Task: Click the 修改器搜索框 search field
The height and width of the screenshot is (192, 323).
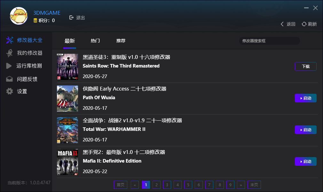Action: tap(269, 41)
